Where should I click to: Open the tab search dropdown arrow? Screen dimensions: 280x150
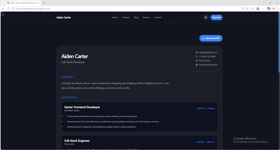pos(3,3)
